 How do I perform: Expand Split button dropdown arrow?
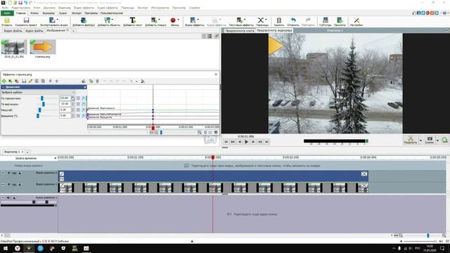(x=420, y=141)
